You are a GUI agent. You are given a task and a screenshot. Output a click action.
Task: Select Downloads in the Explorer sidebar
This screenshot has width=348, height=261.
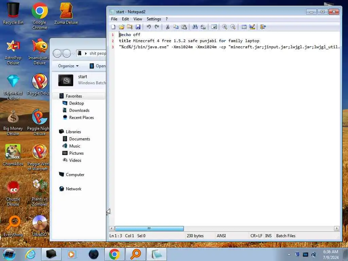click(x=79, y=110)
